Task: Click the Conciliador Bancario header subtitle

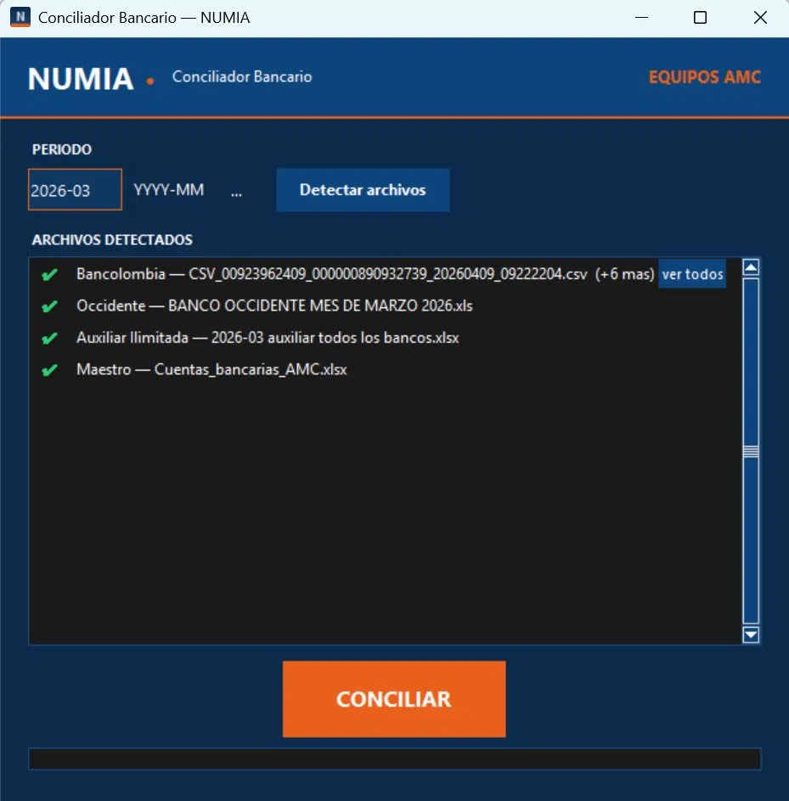Action: 242,76
